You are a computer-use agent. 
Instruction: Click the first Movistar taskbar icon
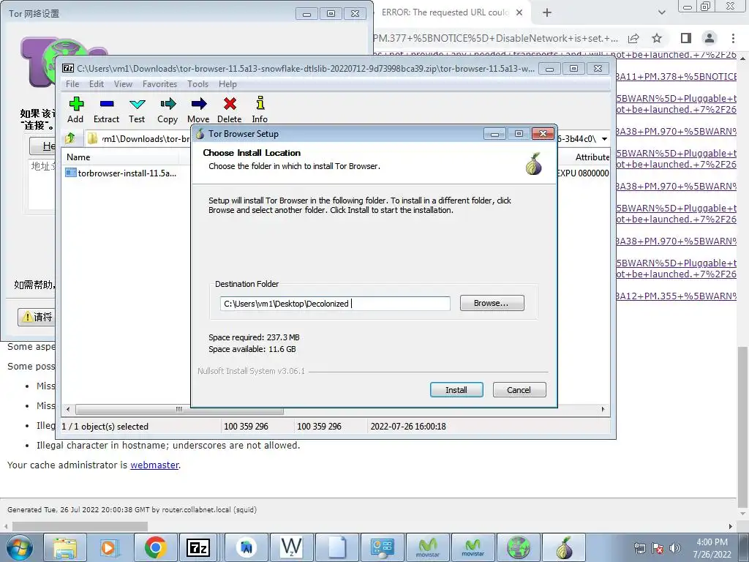pos(427,547)
